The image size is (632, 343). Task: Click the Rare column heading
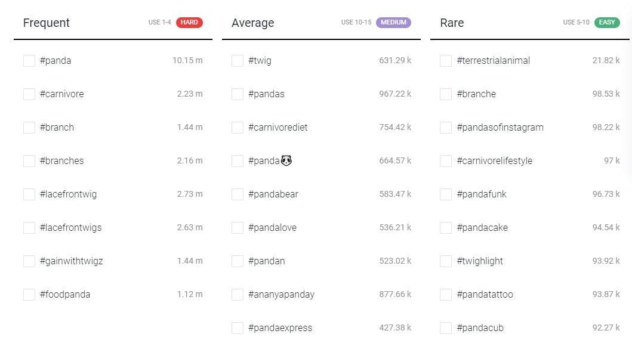click(452, 23)
